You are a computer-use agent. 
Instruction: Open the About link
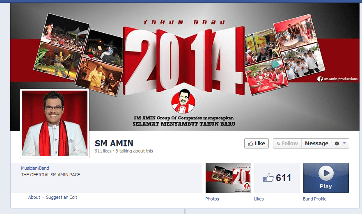(34, 197)
